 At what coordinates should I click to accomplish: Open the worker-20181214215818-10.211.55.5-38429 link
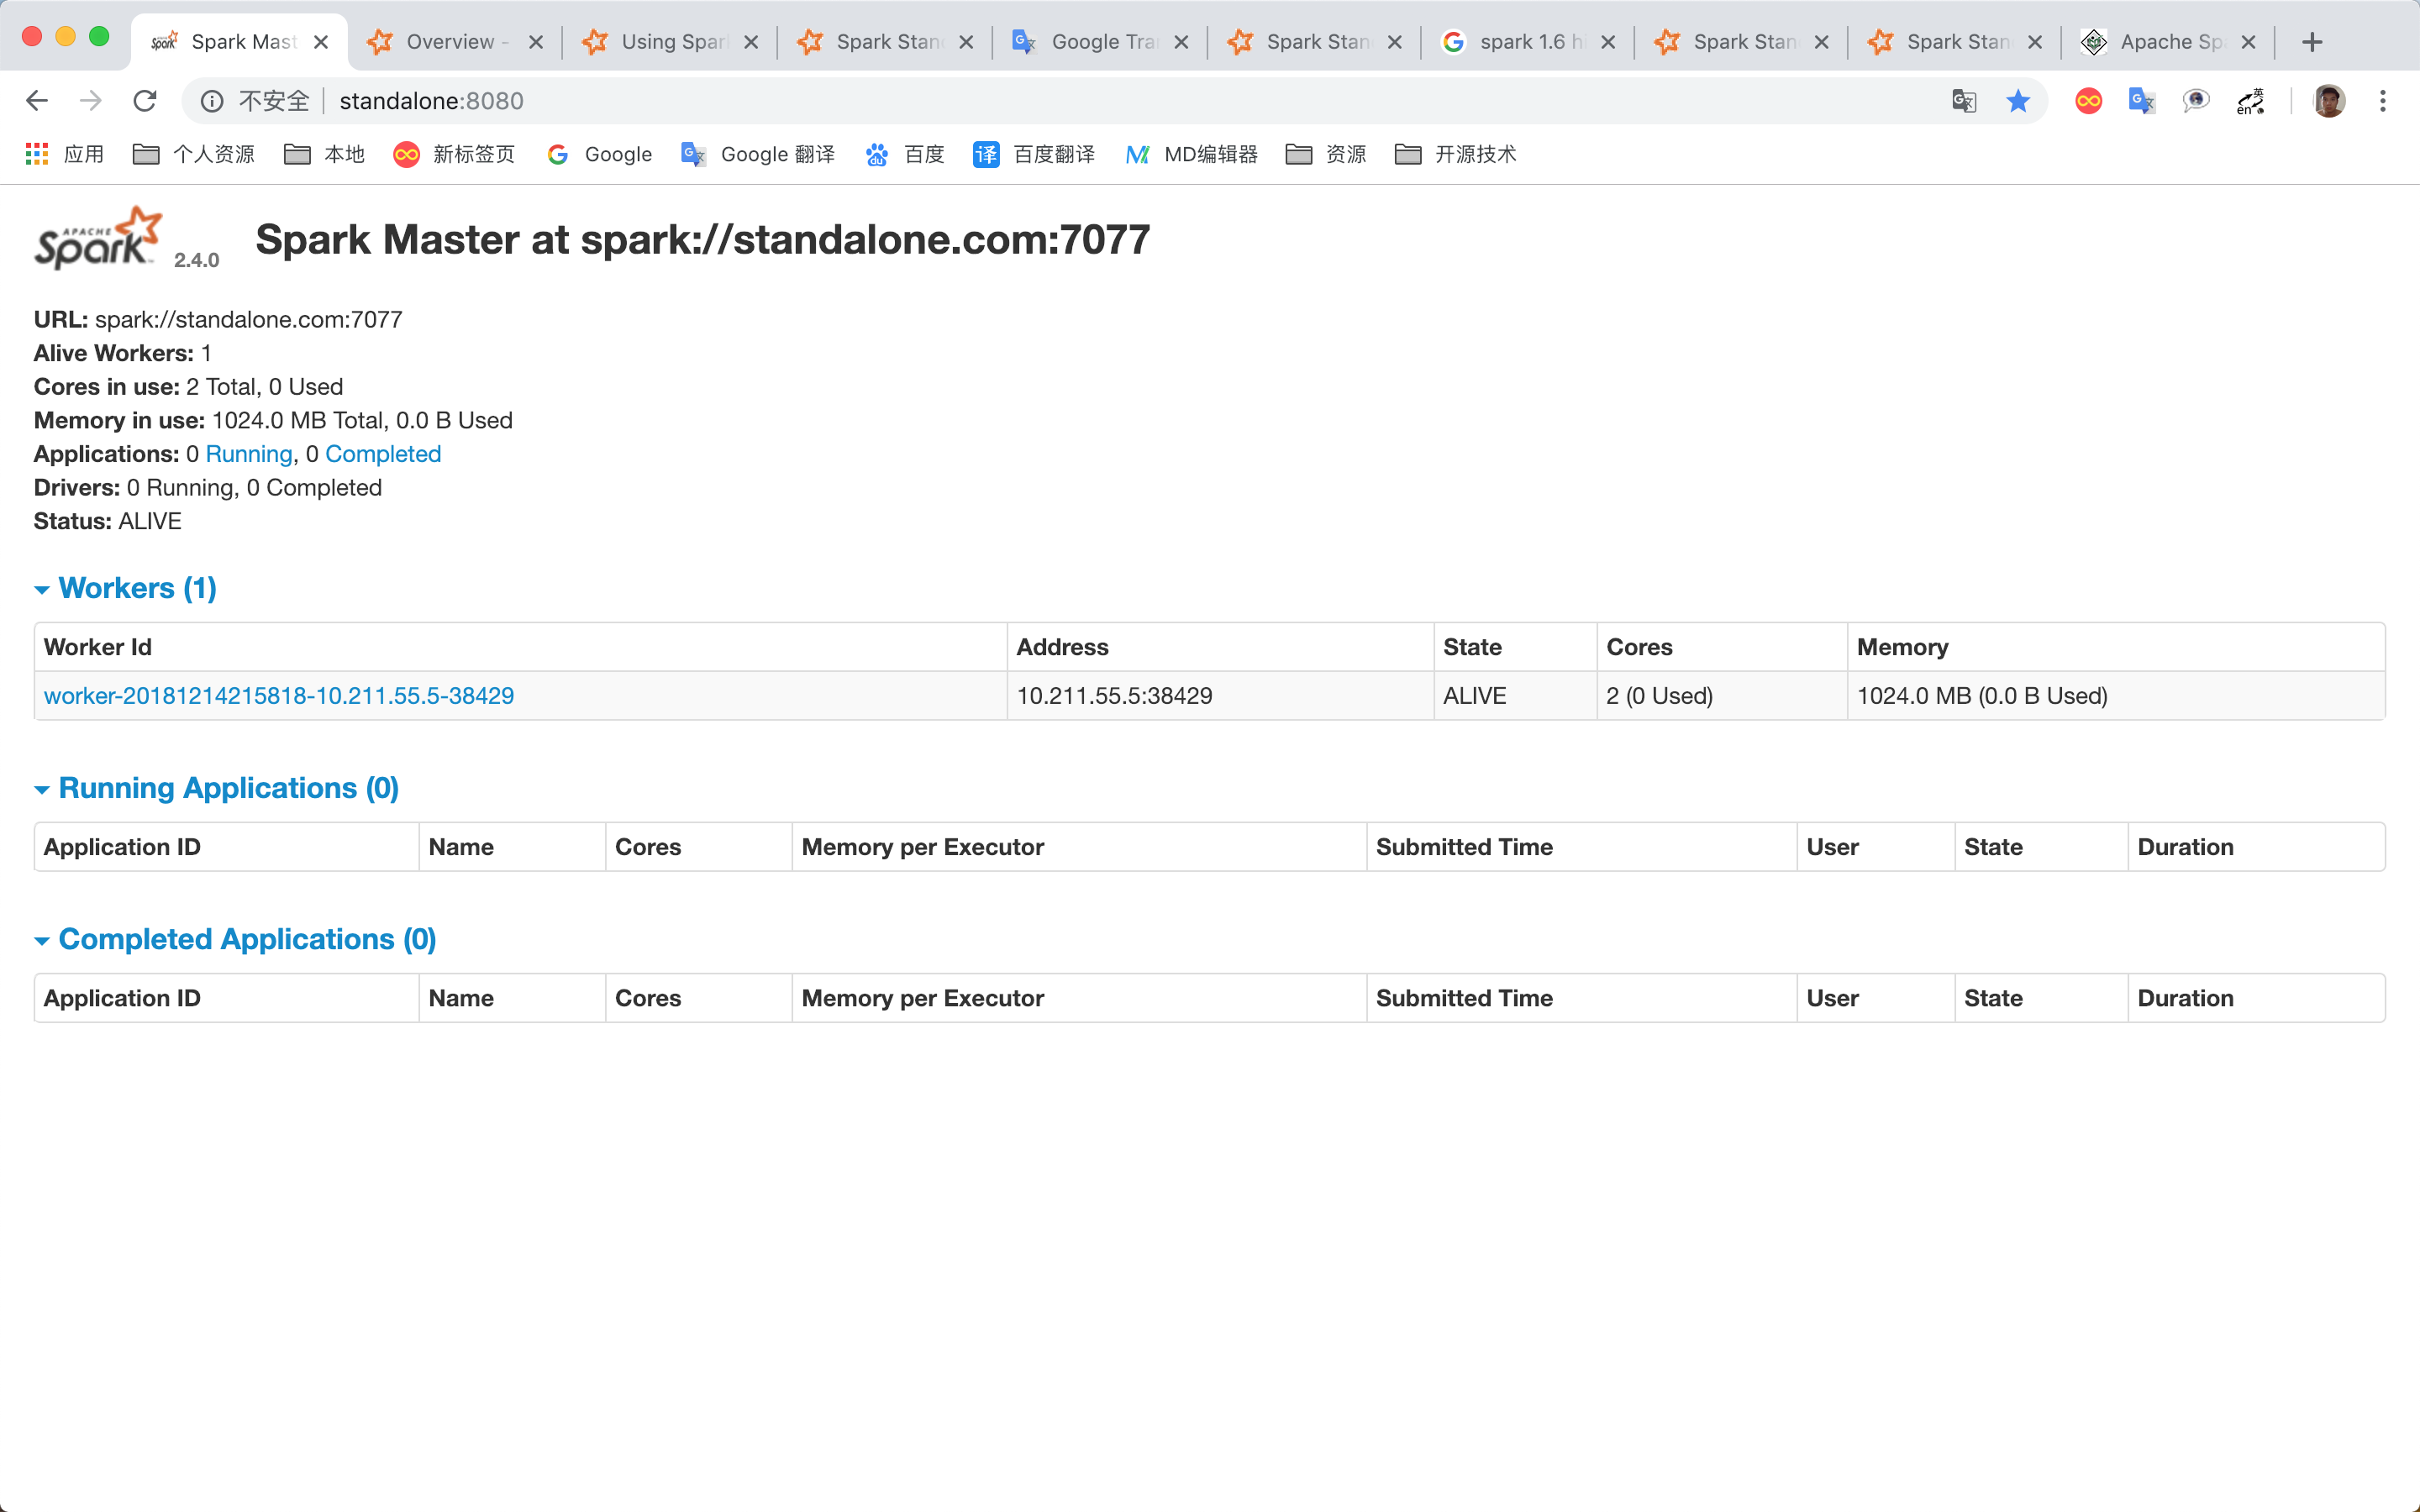tap(279, 696)
